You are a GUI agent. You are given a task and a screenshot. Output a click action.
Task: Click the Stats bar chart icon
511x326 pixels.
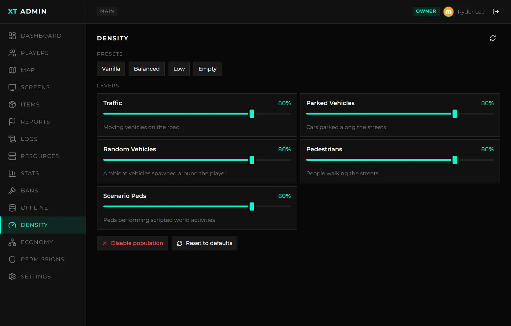(x=12, y=174)
